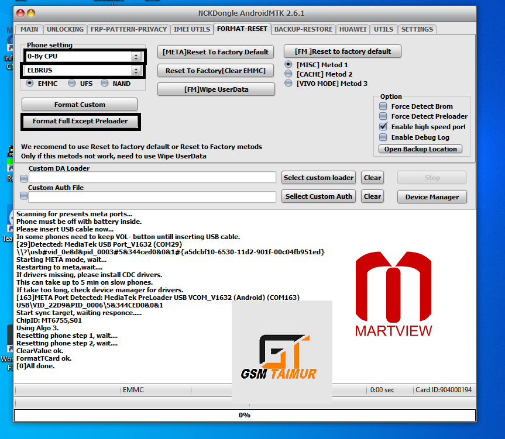Click 'Resetting phone step 1, wait....' log line
The width and height of the screenshot is (505, 439).
67,336
